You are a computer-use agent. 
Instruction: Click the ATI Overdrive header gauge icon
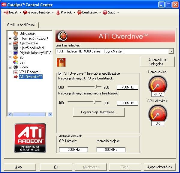tap(62, 36)
